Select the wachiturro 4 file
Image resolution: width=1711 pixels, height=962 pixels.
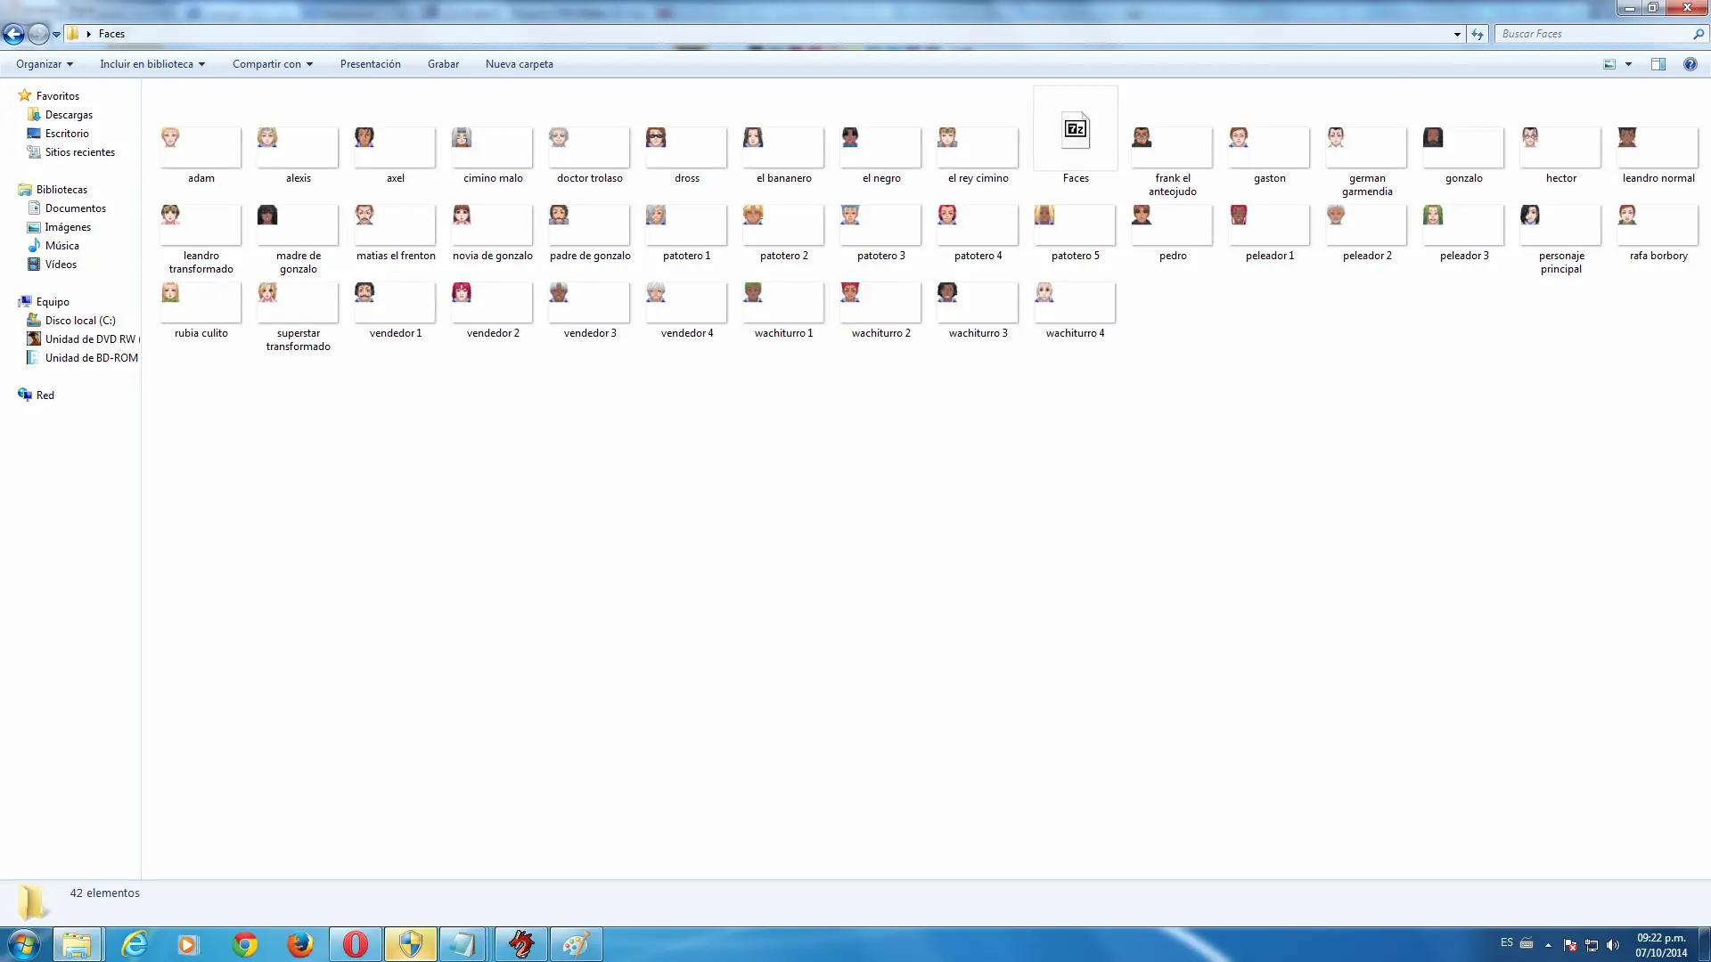pos(1076,303)
